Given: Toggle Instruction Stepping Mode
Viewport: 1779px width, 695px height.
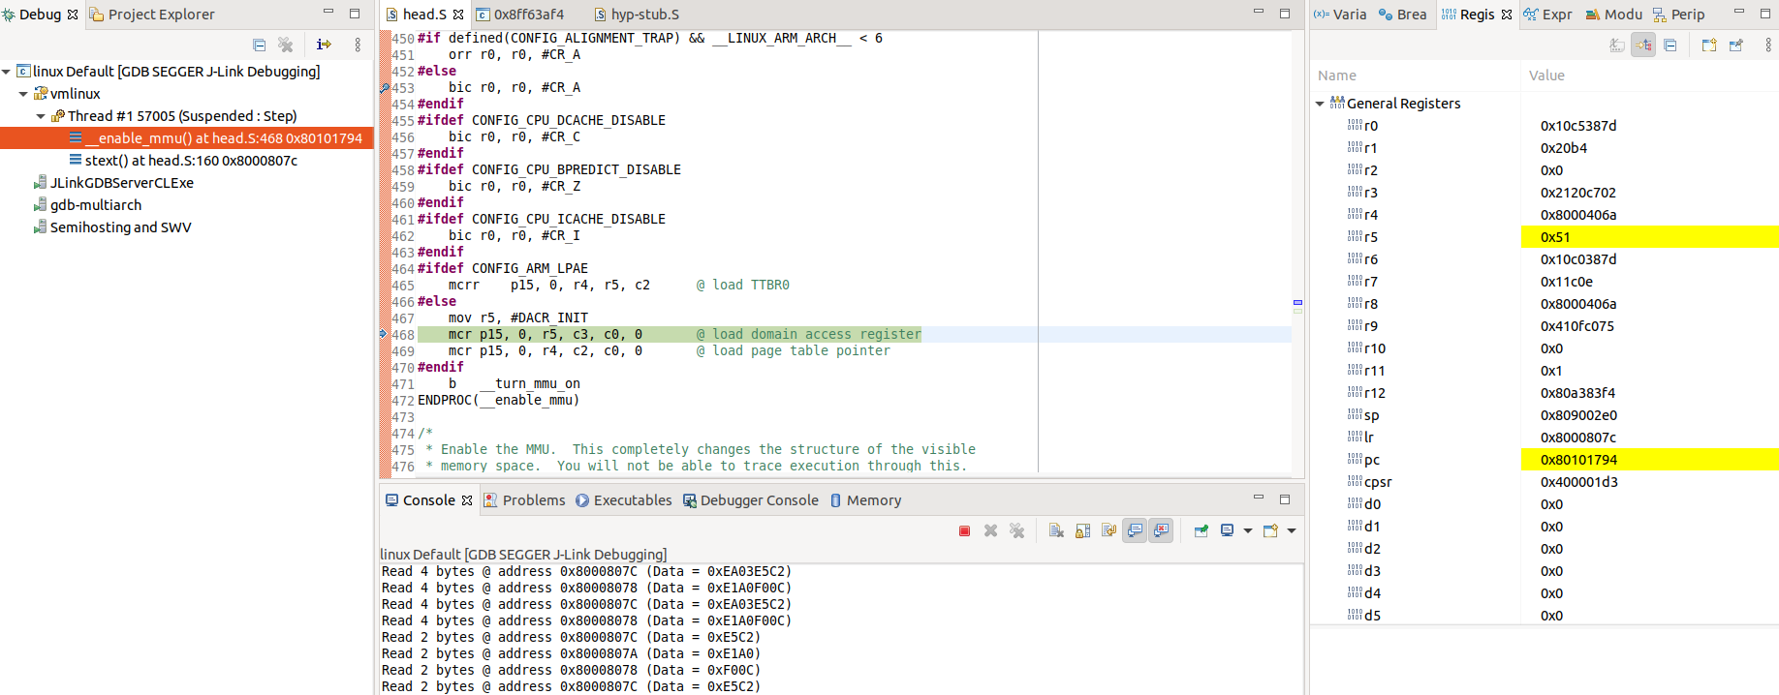Looking at the screenshot, I should click(324, 45).
